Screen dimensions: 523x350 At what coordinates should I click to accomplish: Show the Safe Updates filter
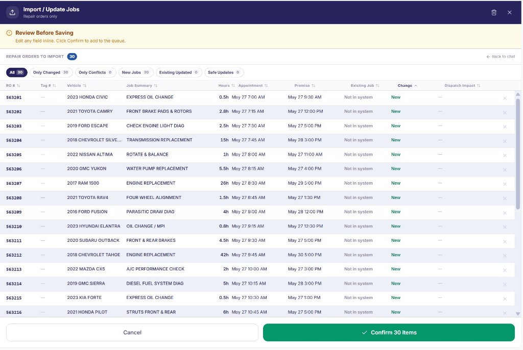[x=224, y=72]
